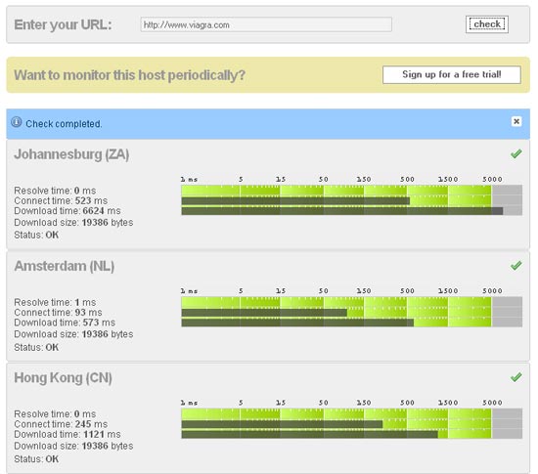The height and width of the screenshot is (474, 538).
Task: Click the 150 scale label in Hong Kong chart
Action: click(364, 403)
